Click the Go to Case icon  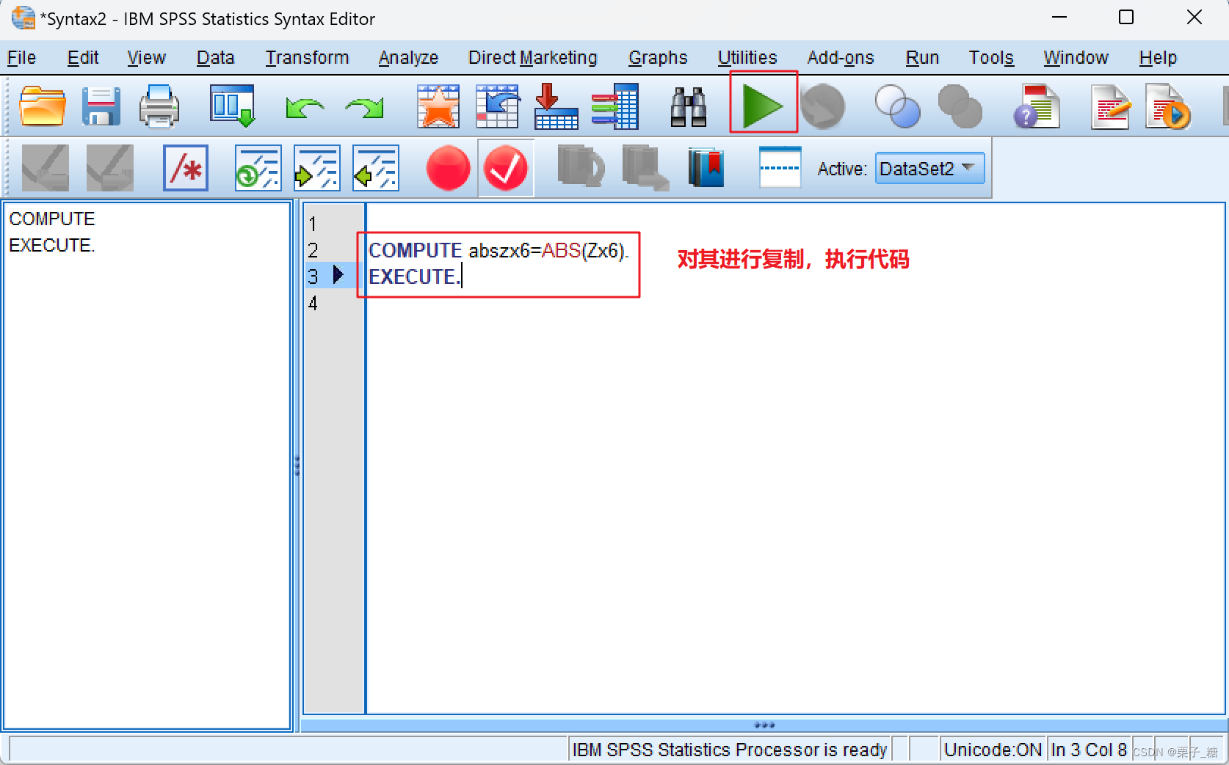(x=497, y=106)
